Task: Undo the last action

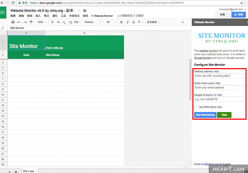Action: [19, 22]
